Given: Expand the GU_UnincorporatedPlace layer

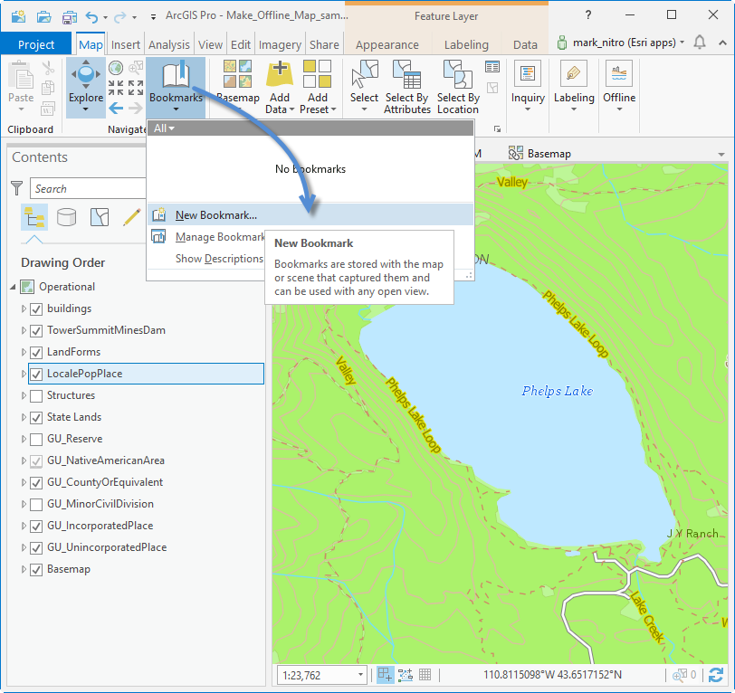Looking at the screenshot, I should (24, 547).
